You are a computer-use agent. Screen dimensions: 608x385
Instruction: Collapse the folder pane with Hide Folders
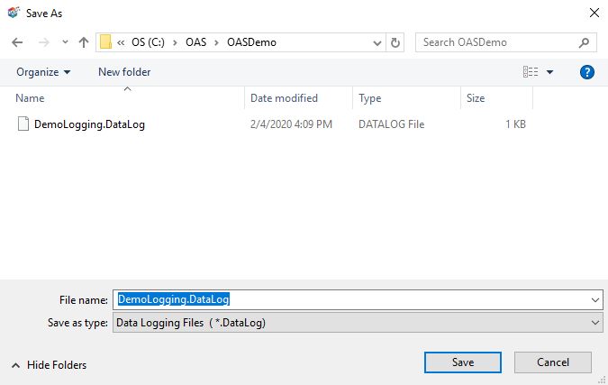(x=50, y=365)
